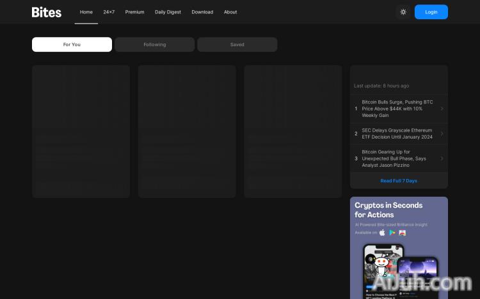Expand the Bitcoin Bulls Surge headline chevron

pyautogui.click(x=442, y=109)
